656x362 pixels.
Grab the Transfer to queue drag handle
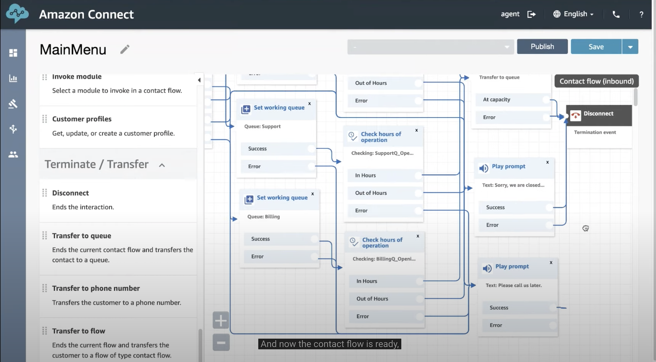(45, 235)
